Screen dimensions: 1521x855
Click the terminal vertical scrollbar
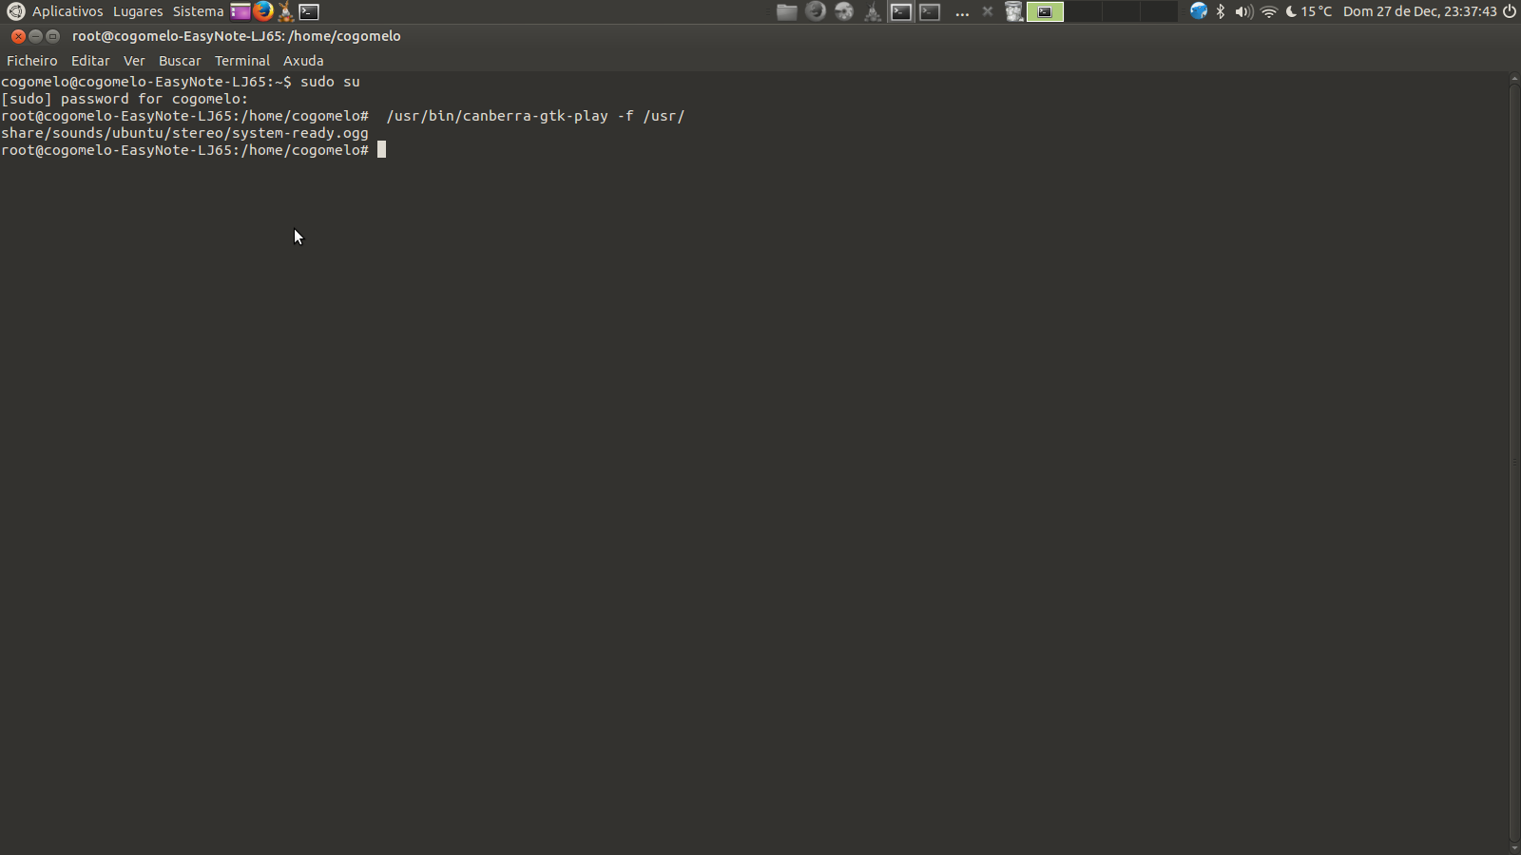[x=1514, y=456]
